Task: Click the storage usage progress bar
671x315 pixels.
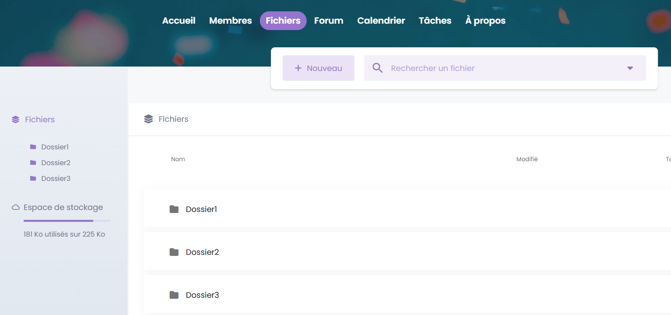Action: 67,221
